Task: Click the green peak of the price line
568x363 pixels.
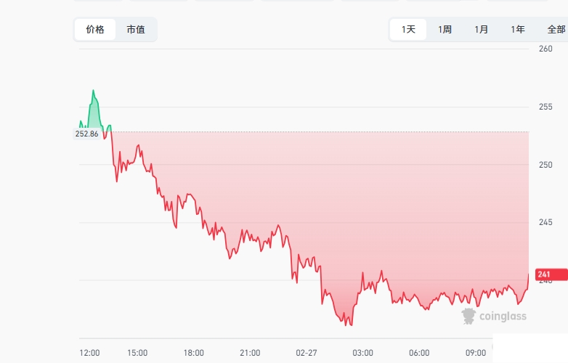Action: point(94,91)
